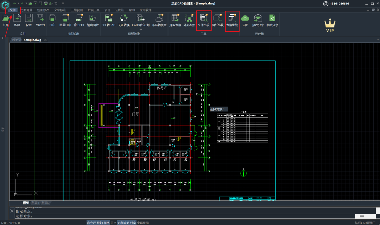380x225 pixels.
Task: Toggle 栅格 grid display in status bar
Action: coord(107,223)
